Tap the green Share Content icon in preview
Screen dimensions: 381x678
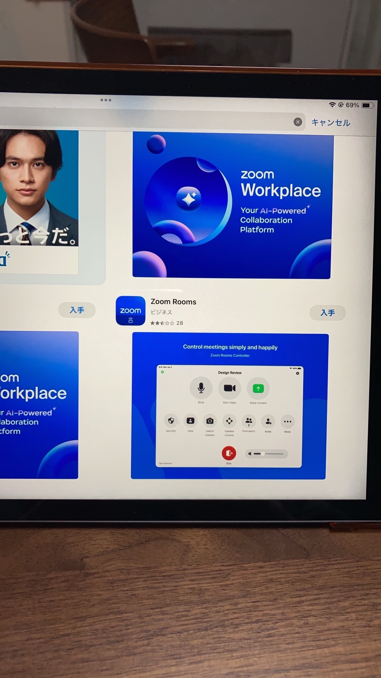pos(258,389)
